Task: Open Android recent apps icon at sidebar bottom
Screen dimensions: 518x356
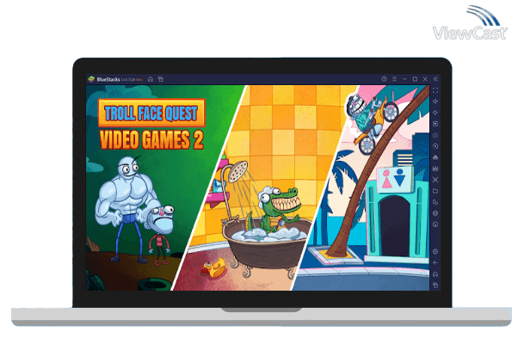Action: 435,285
